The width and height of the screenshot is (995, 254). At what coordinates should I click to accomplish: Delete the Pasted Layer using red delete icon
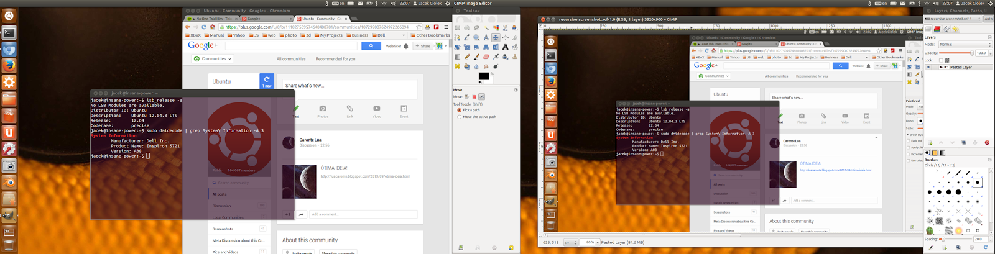pyautogui.click(x=987, y=142)
